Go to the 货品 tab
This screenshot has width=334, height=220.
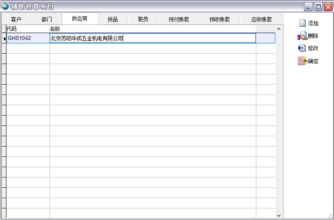point(112,19)
